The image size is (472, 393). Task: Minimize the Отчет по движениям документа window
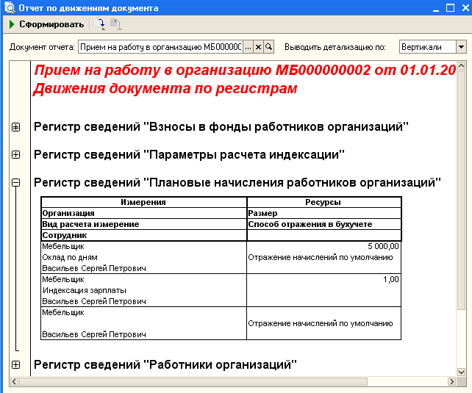pyautogui.click(x=436, y=8)
